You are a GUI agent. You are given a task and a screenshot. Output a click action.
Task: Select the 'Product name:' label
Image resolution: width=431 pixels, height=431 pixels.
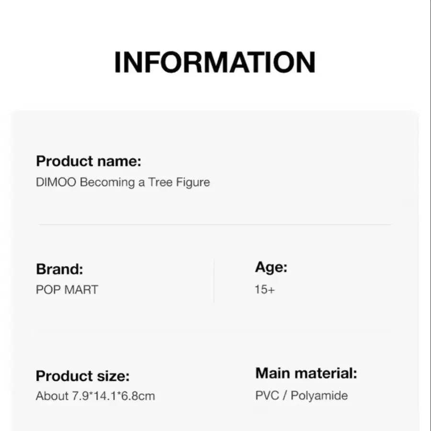coord(89,161)
